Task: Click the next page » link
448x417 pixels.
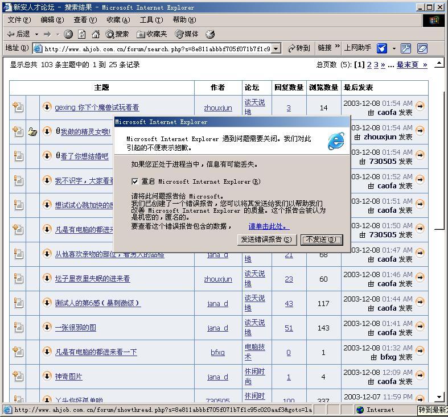Action: tap(383, 65)
